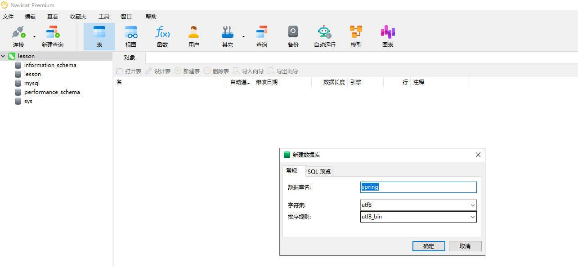
Task: Click the sys database cylinder icon
Action: point(18,101)
